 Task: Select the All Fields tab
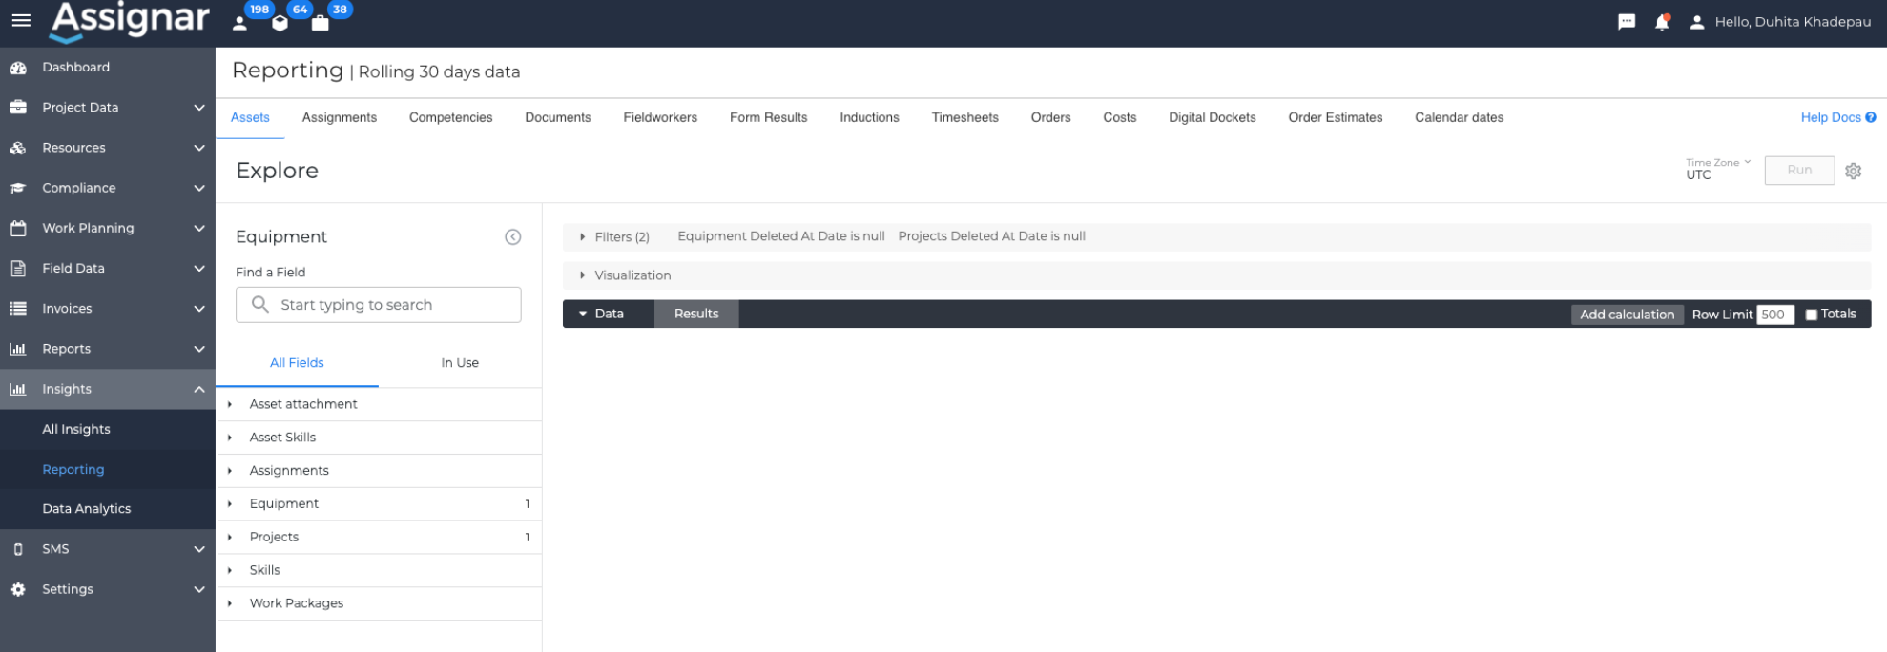pyautogui.click(x=297, y=363)
